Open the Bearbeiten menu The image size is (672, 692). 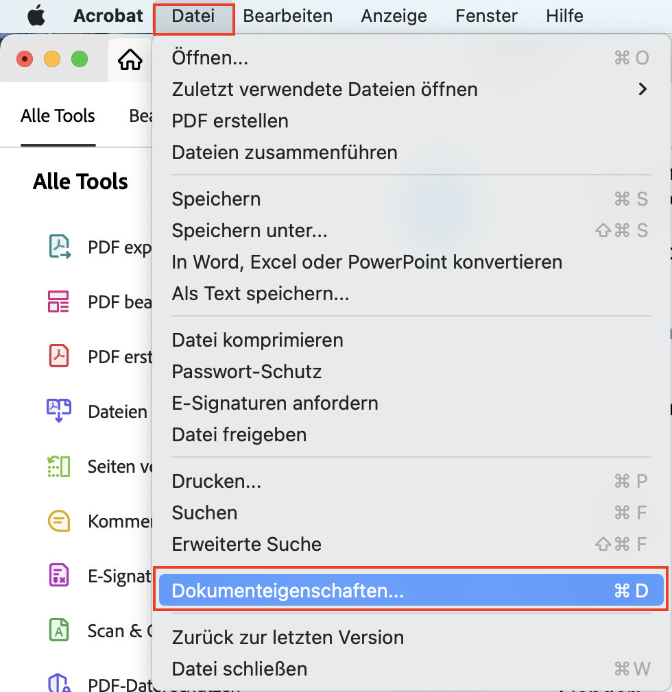(x=287, y=16)
